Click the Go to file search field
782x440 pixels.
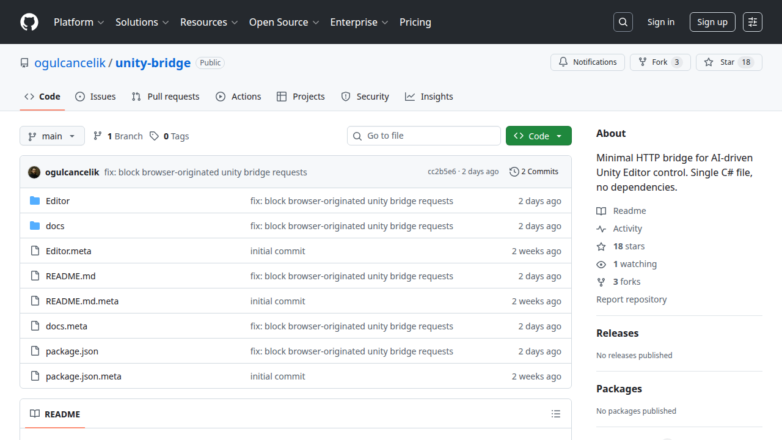[x=424, y=136]
